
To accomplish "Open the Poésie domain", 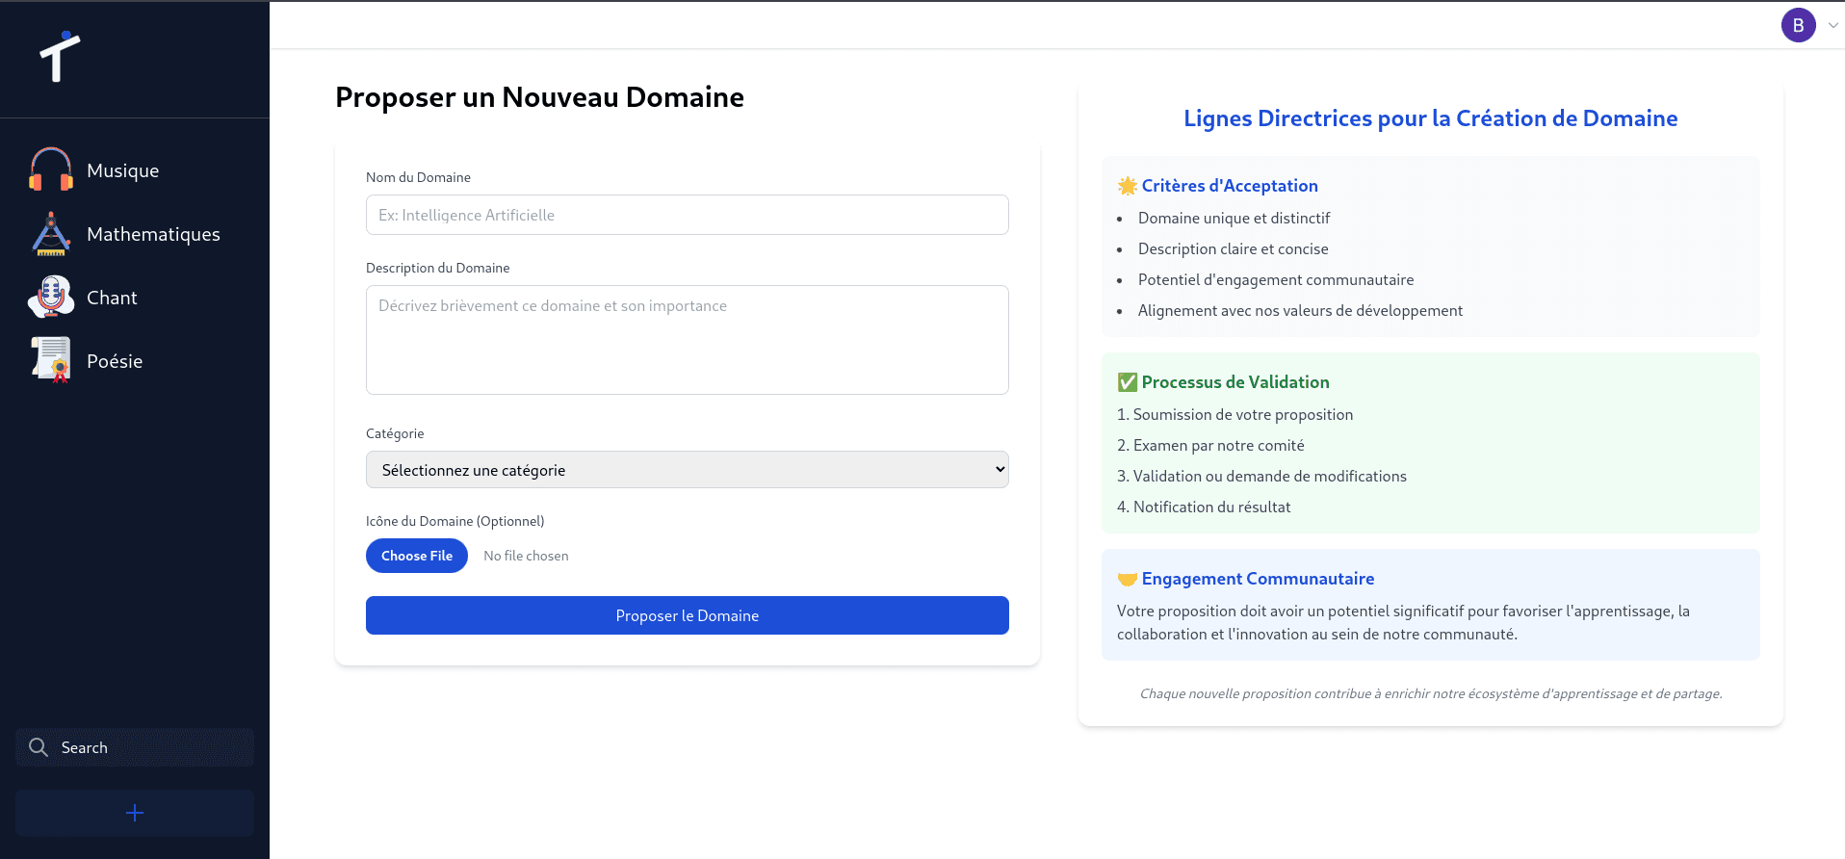I will 115,361.
